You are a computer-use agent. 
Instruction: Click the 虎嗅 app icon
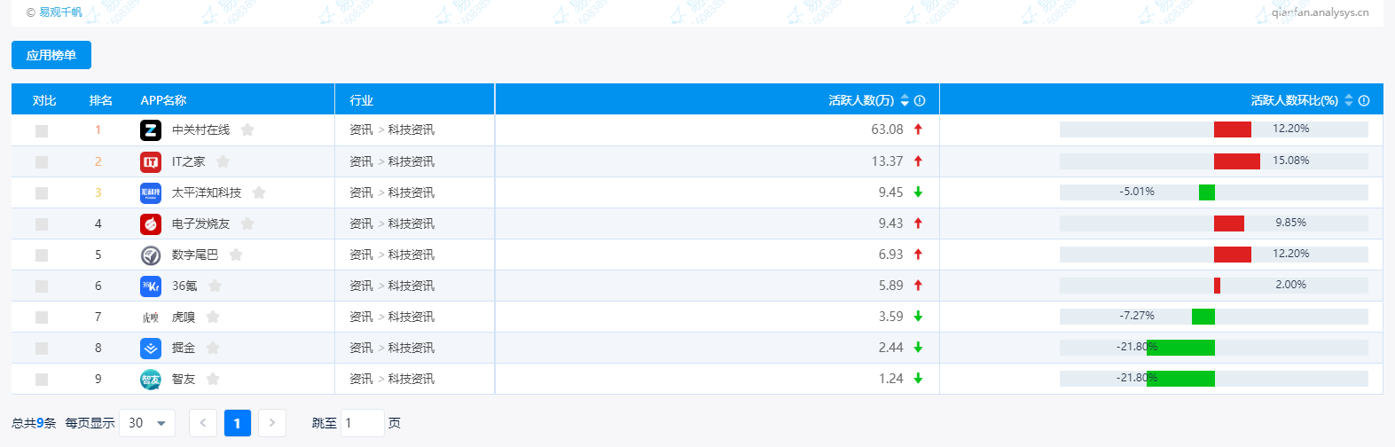pyautogui.click(x=151, y=317)
